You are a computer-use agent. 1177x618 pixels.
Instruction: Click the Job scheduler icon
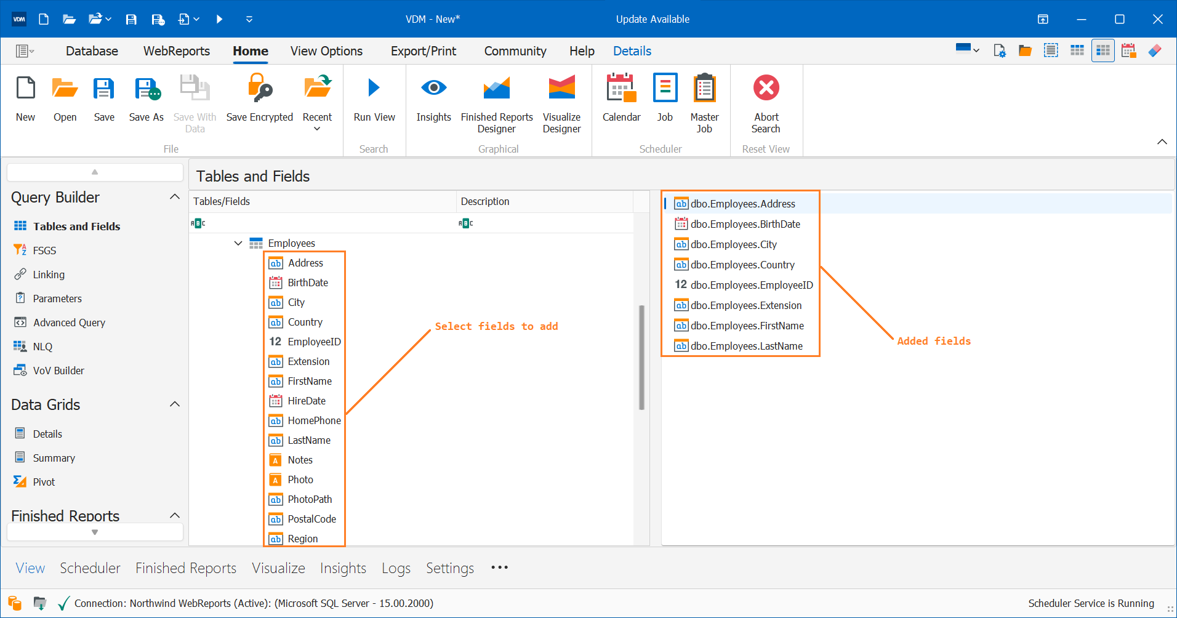click(x=665, y=88)
